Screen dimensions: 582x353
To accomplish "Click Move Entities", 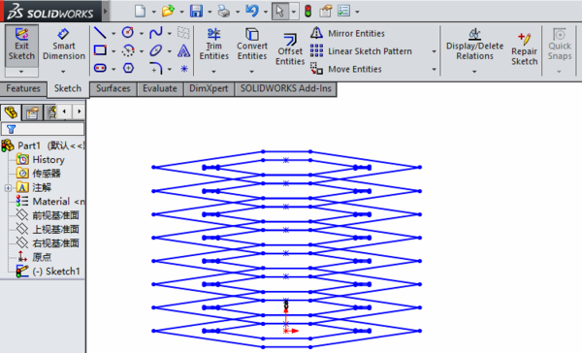I will point(346,69).
